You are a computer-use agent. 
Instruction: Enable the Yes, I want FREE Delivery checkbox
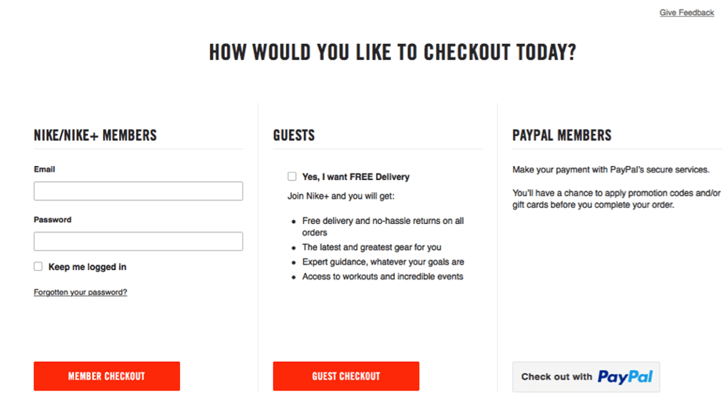pyautogui.click(x=292, y=176)
